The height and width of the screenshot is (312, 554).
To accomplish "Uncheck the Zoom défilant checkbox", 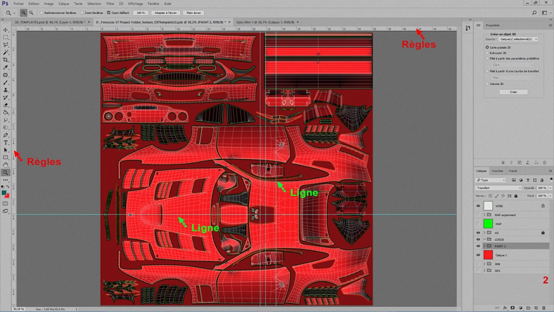I will pos(109,13).
